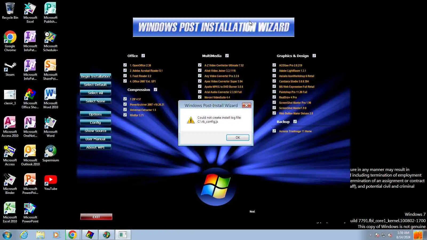The width and height of the screenshot is (427, 240).
Task: Close the Windows Post-Install Wizard dialog
Action: [246, 105]
